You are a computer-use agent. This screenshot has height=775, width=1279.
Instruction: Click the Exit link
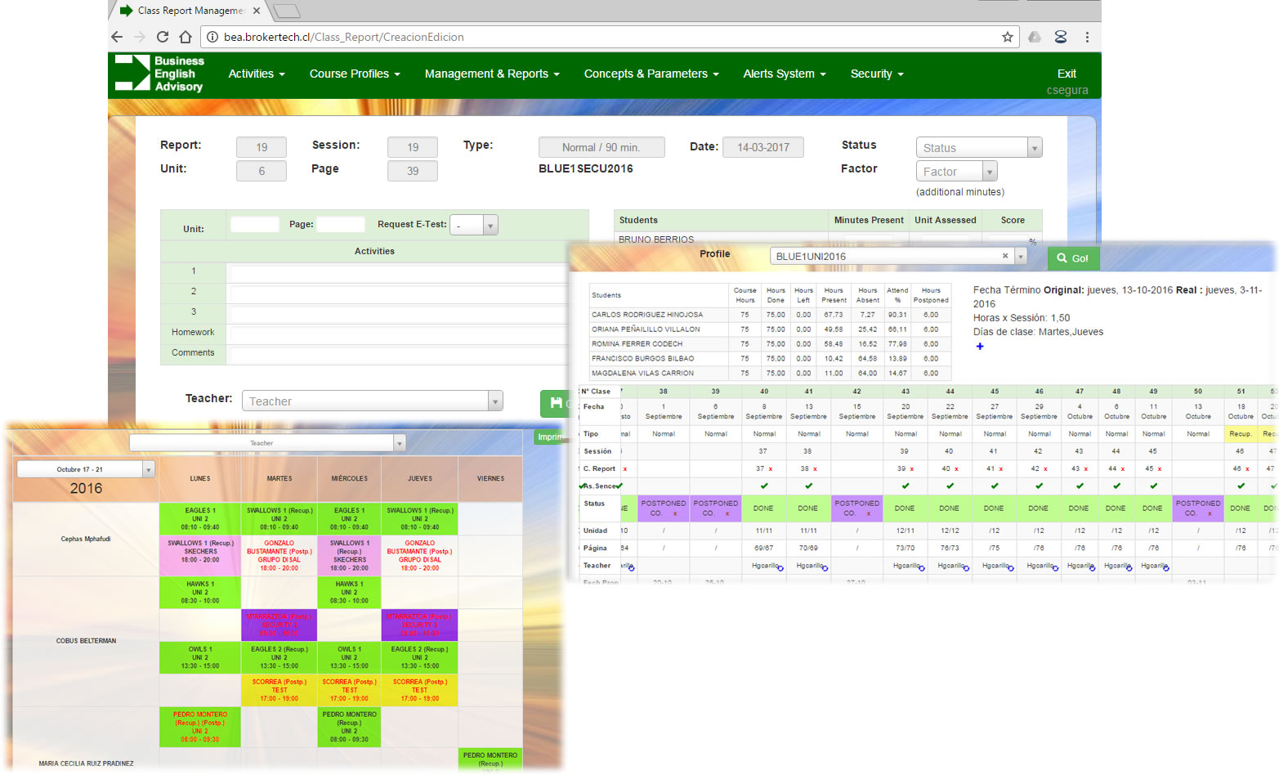tap(1067, 74)
